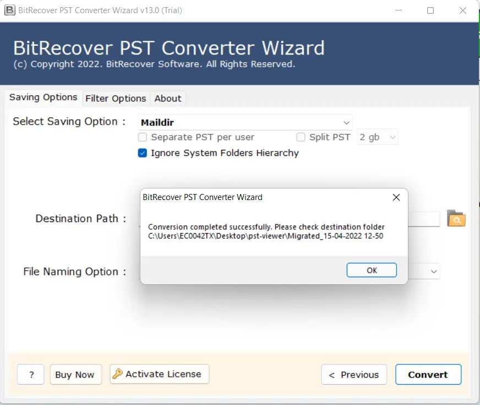
Task: Close the PST Converter Wizard window
Action: tap(463, 10)
